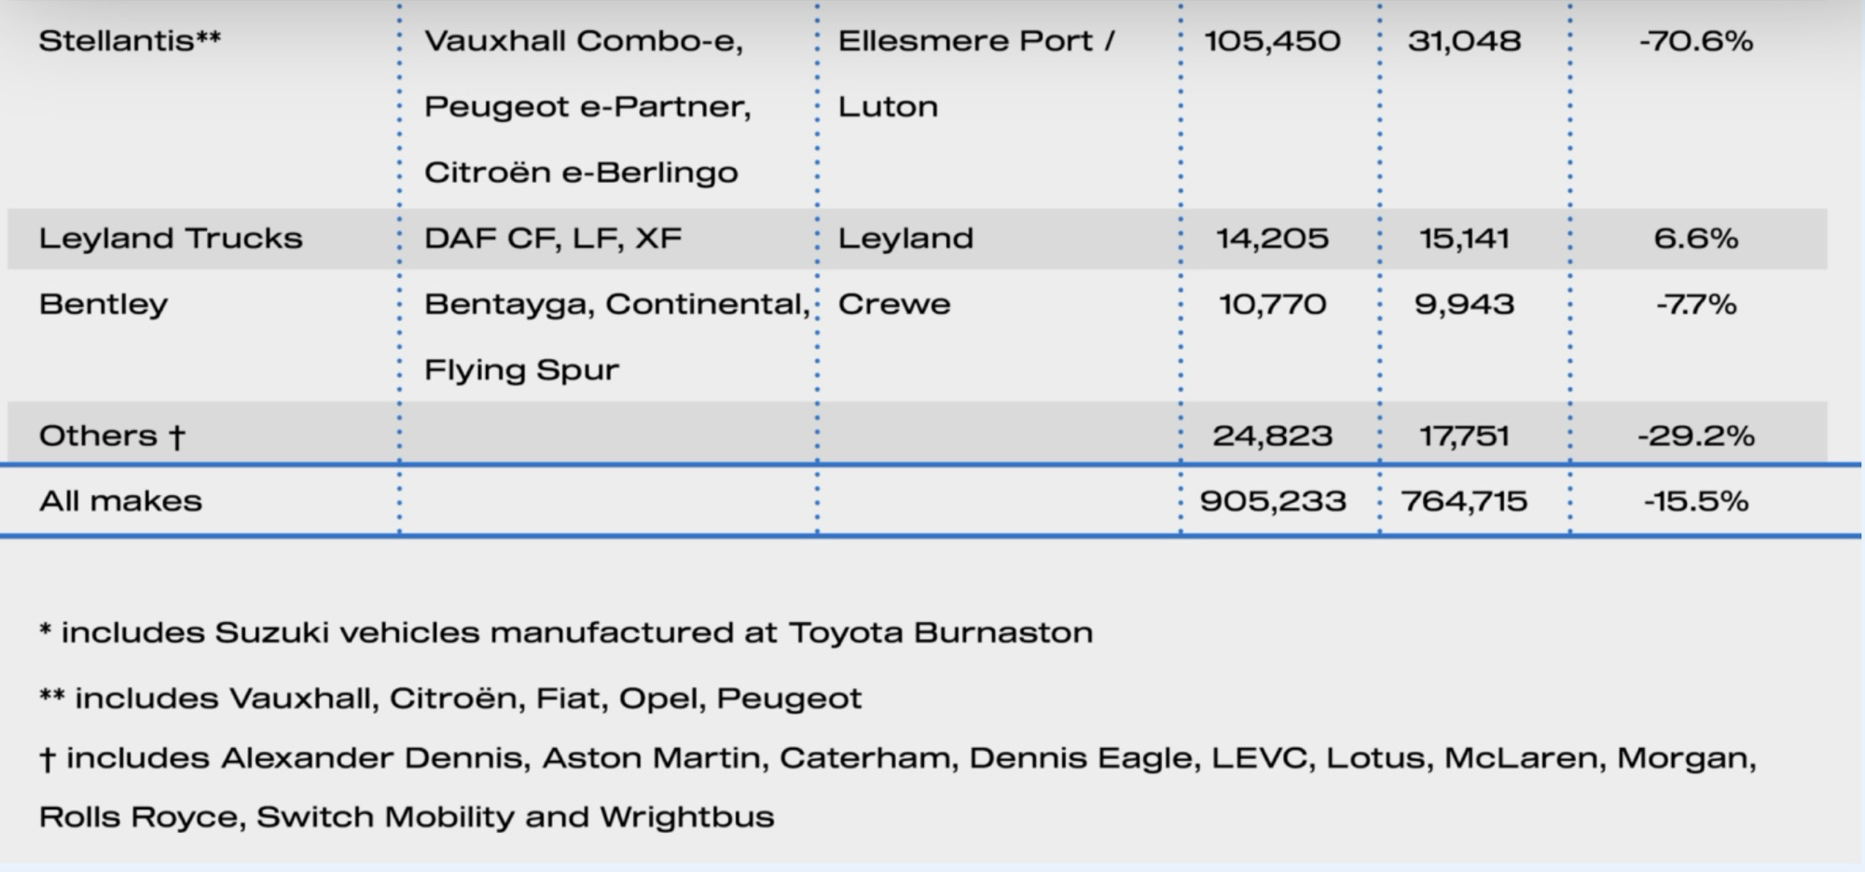Click Leyland Trucks 15,141 value
Image resolution: width=1865 pixels, height=872 pixels.
pos(1464,239)
